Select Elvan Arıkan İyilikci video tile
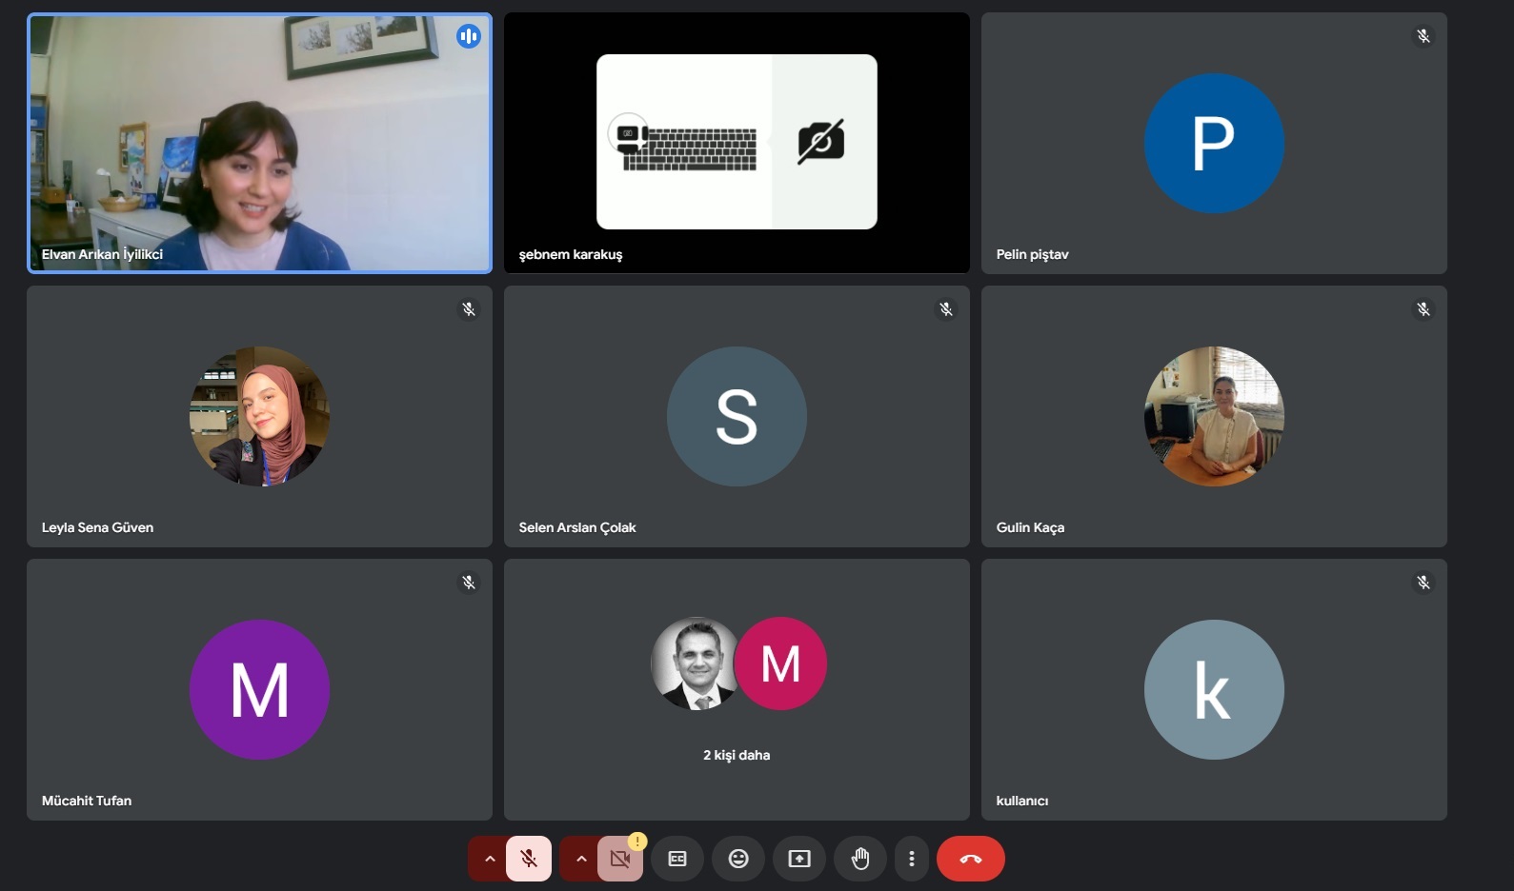1514x891 pixels. [x=259, y=143]
